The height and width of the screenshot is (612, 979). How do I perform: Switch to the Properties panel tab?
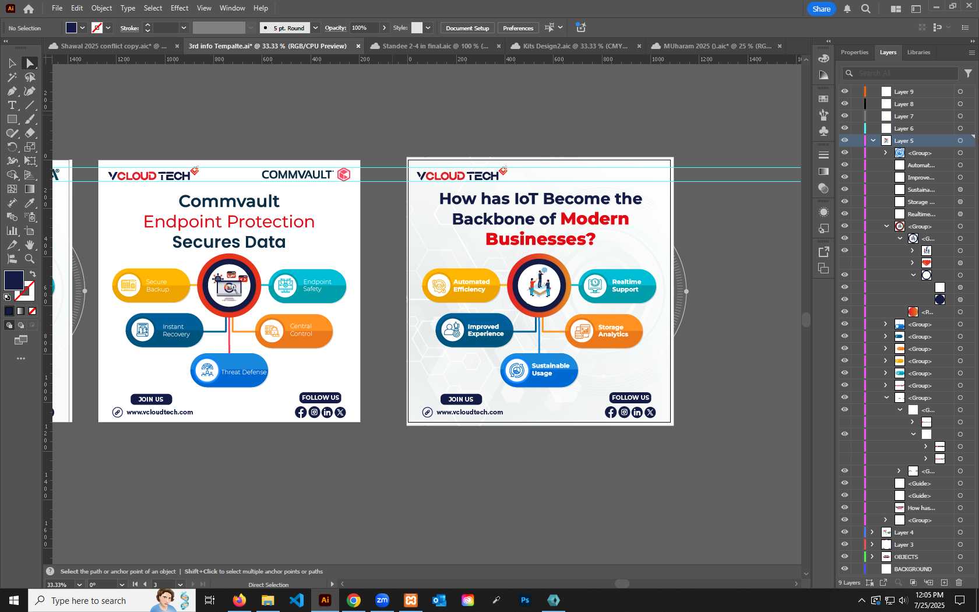(854, 52)
